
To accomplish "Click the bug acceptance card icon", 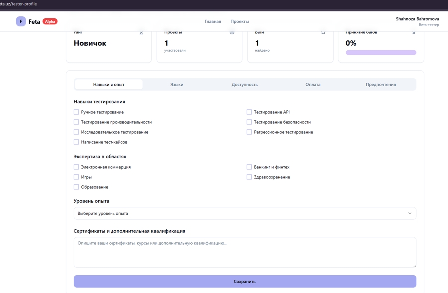I will (x=414, y=33).
